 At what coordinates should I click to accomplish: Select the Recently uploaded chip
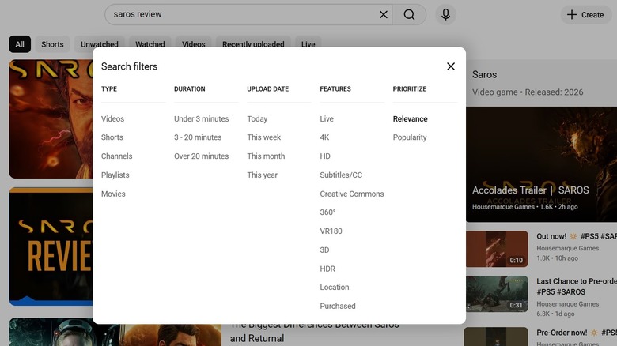tap(253, 44)
